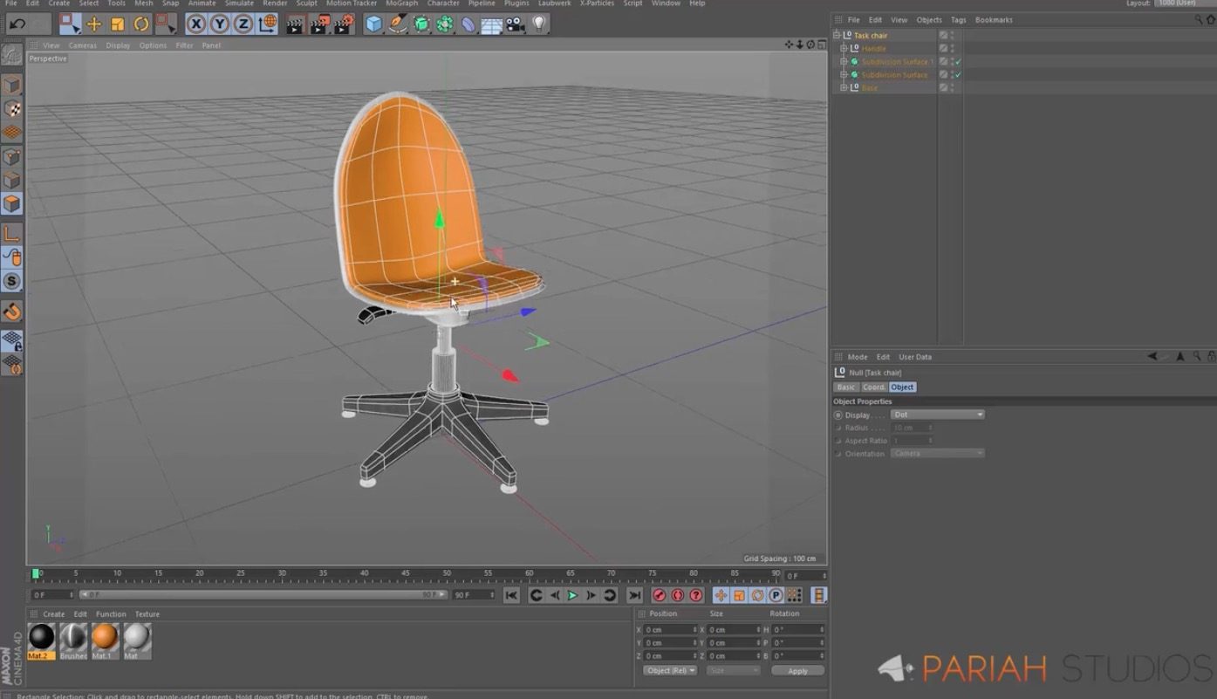
Task: Open Object Manager Tags menu
Action: (958, 20)
